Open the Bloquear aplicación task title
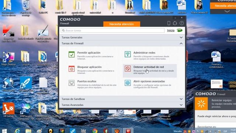Screen dimensions: 236x133 [89, 67]
